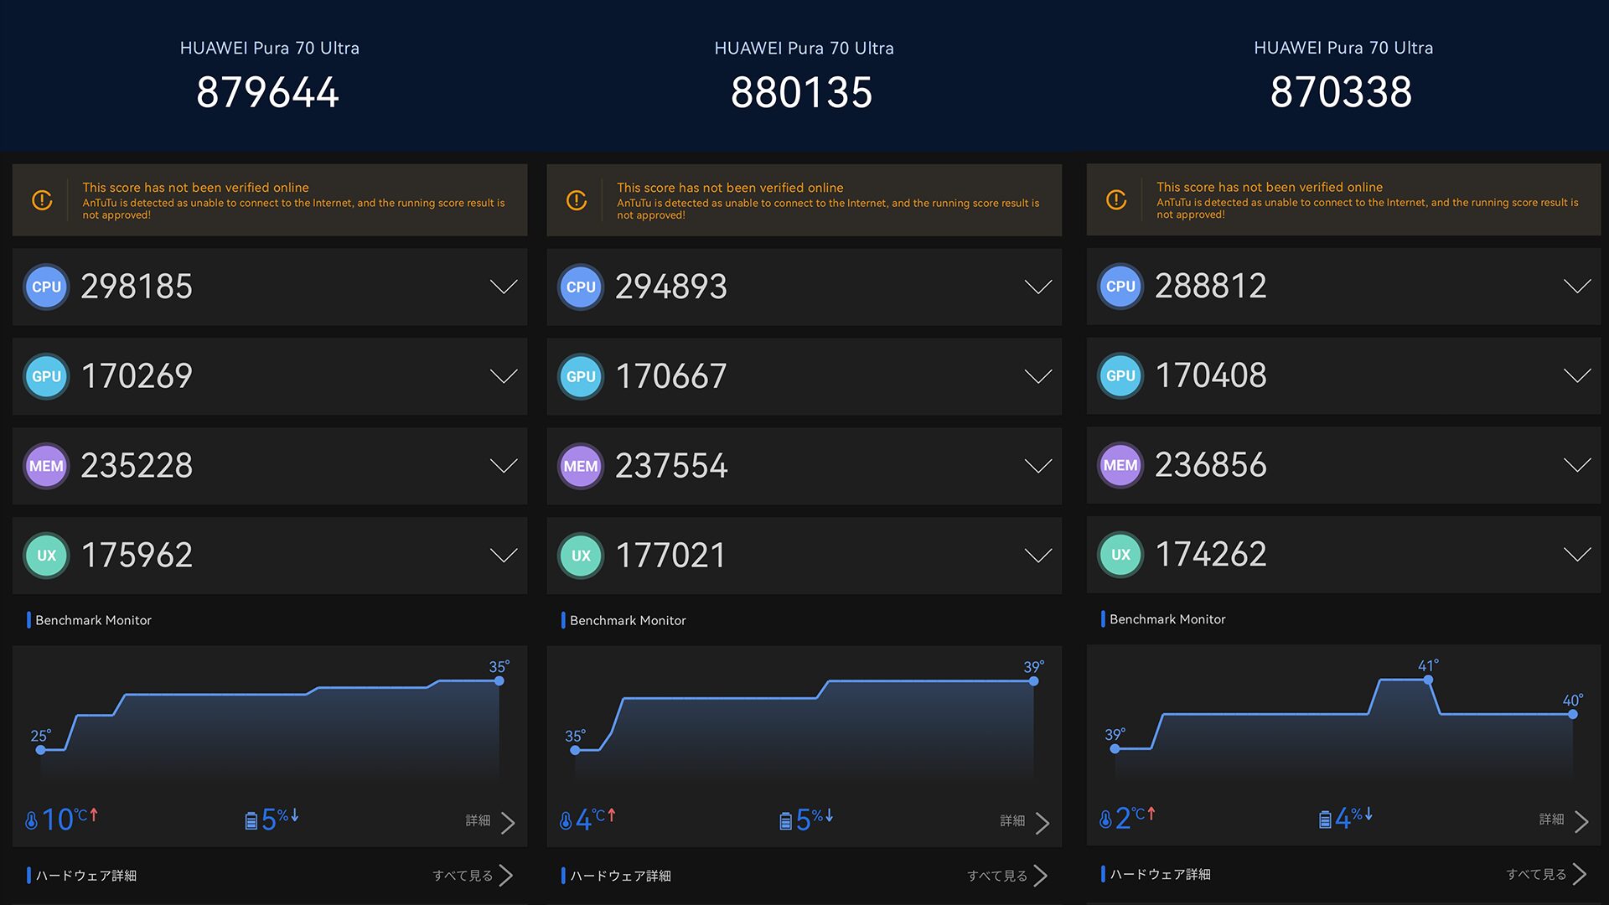Expand the CPU 294893 score row
The height and width of the screenshot is (905, 1609).
1037,287
